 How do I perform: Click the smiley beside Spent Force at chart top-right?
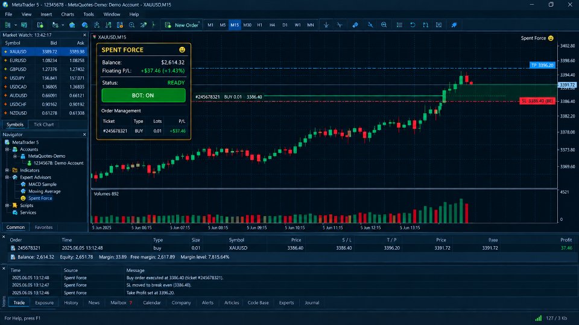(551, 38)
